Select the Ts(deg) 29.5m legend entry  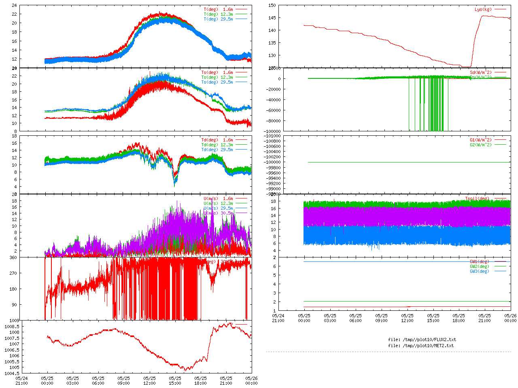[217, 82]
